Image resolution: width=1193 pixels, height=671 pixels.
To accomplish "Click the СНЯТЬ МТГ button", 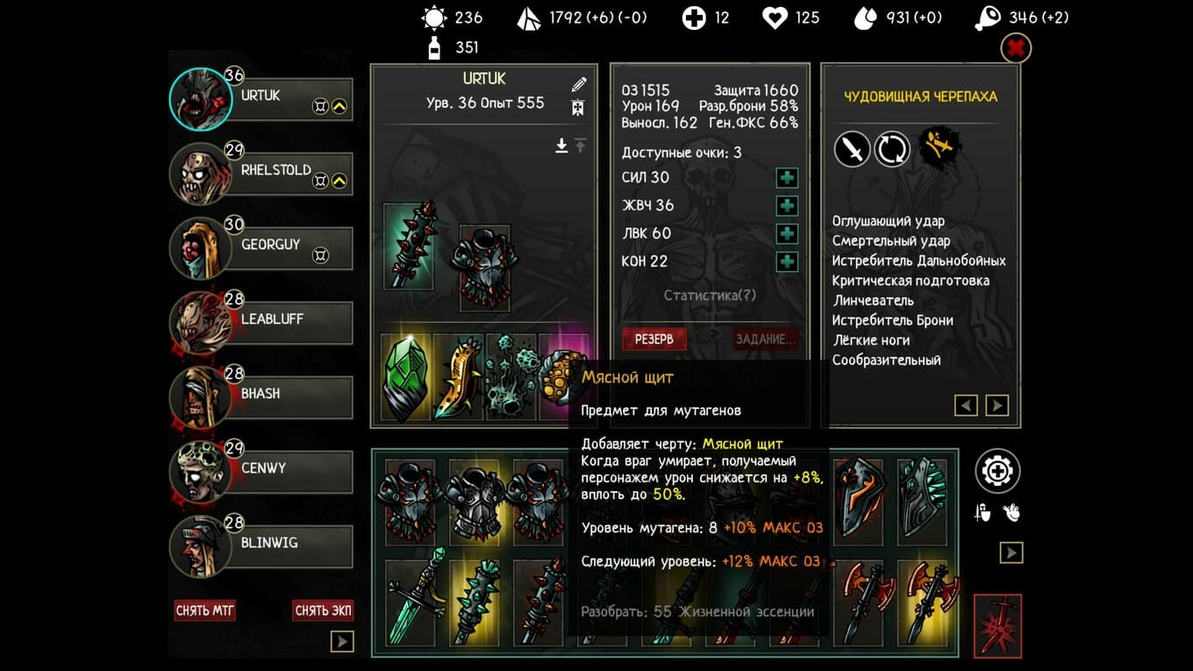I will [x=205, y=610].
